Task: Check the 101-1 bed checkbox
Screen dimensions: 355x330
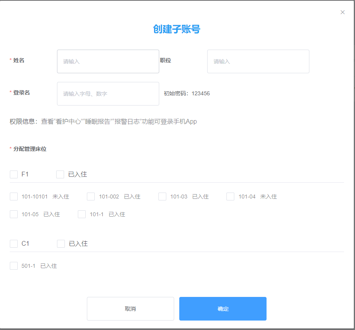Action: click(82, 214)
